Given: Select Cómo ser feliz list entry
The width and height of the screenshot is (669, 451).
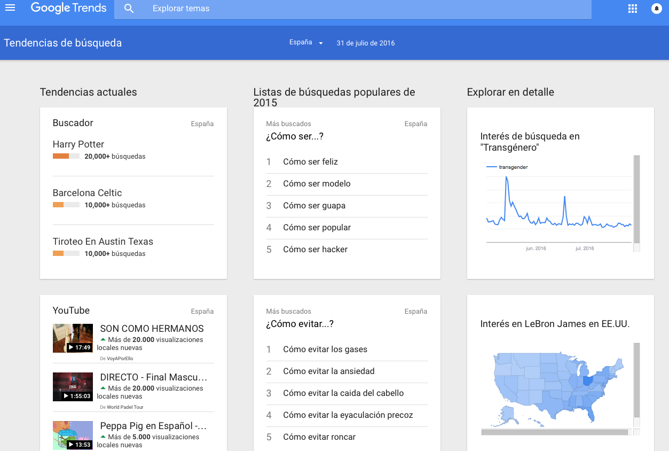Looking at the screenshot, I should [310, 162].
